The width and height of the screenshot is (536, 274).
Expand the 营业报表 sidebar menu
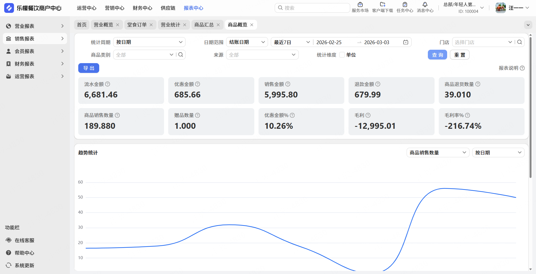(35, 26)
